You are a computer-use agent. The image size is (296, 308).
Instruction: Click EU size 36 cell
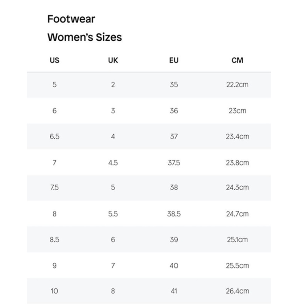coord(174,111)
